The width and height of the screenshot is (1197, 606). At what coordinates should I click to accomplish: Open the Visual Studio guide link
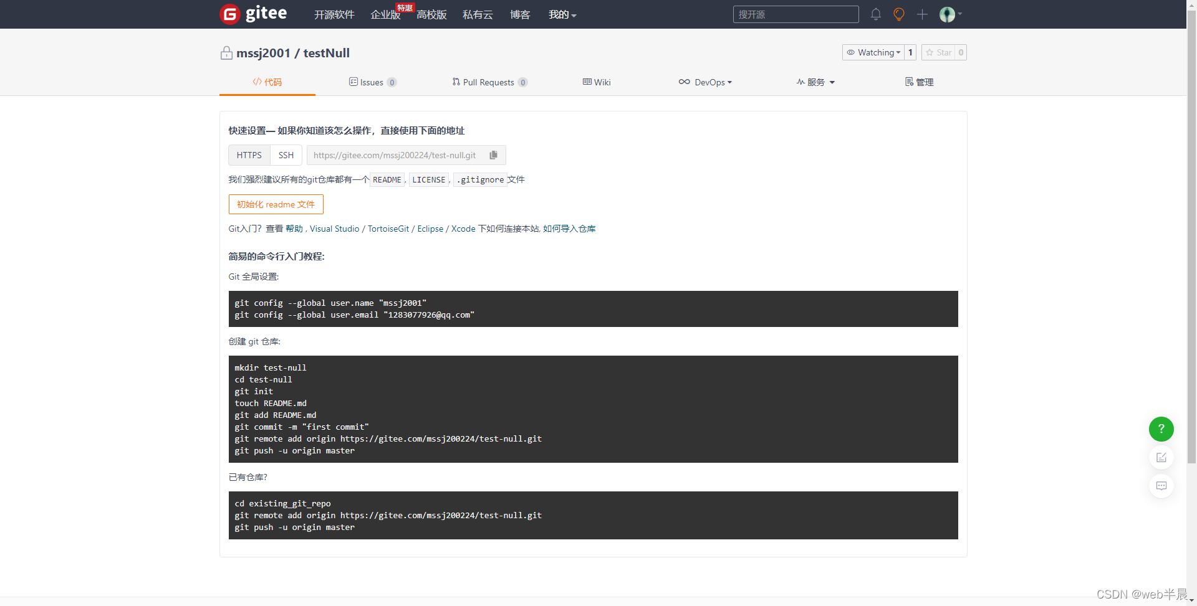coord(335,229)
